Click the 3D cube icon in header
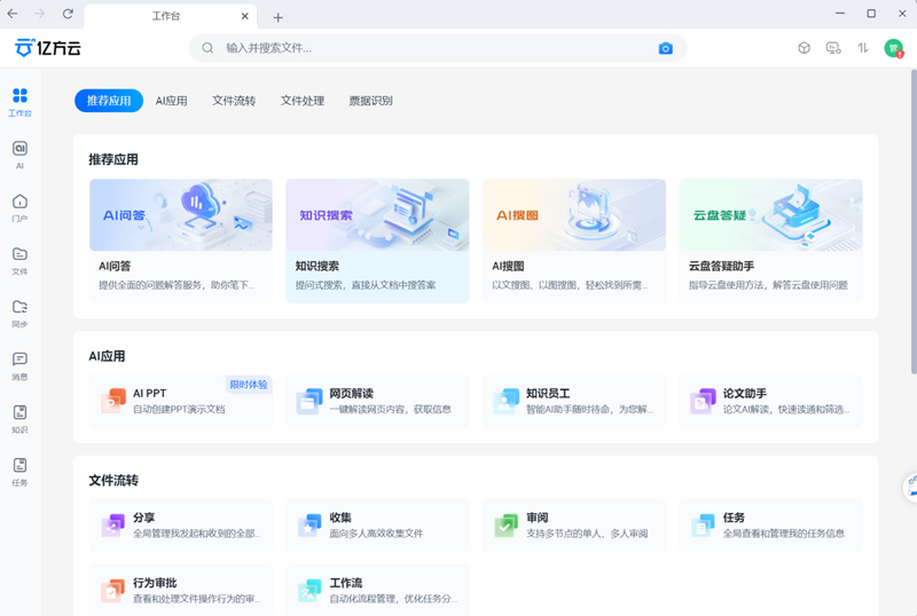 [804, 48]
